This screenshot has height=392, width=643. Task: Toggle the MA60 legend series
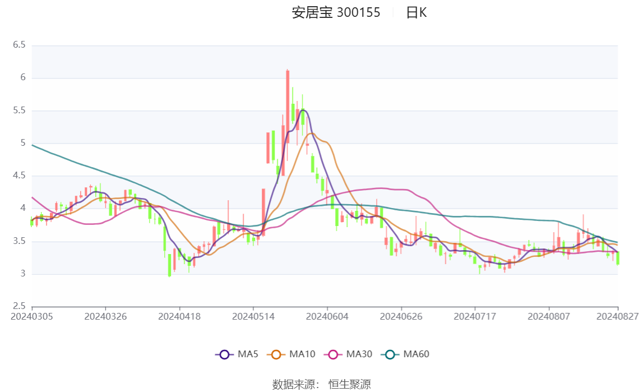[405, 354]
